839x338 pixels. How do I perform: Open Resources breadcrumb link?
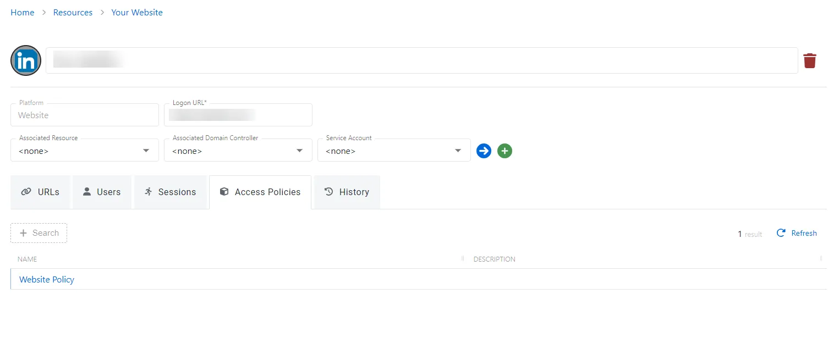[73, 12]
